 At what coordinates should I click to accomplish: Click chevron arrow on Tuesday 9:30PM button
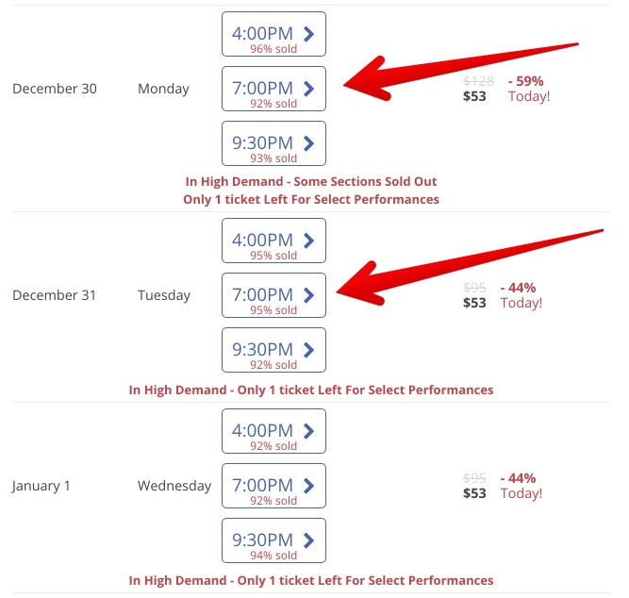pos(308,350)
